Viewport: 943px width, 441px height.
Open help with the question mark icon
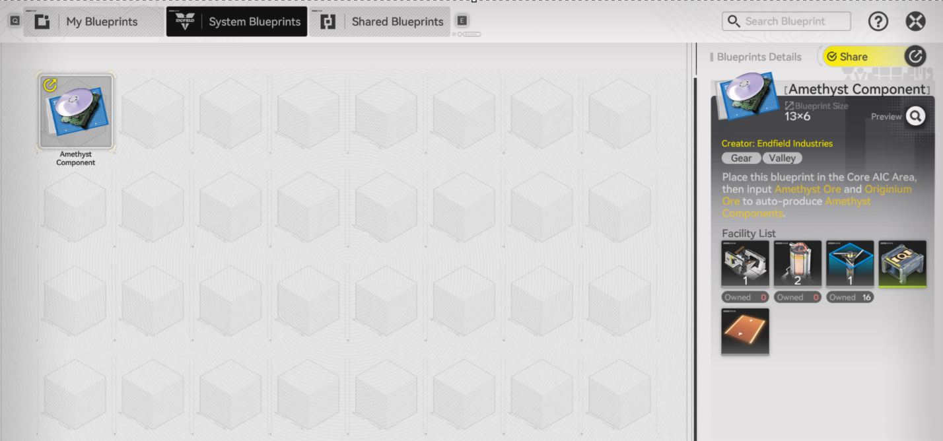click(x=878, y=21)
